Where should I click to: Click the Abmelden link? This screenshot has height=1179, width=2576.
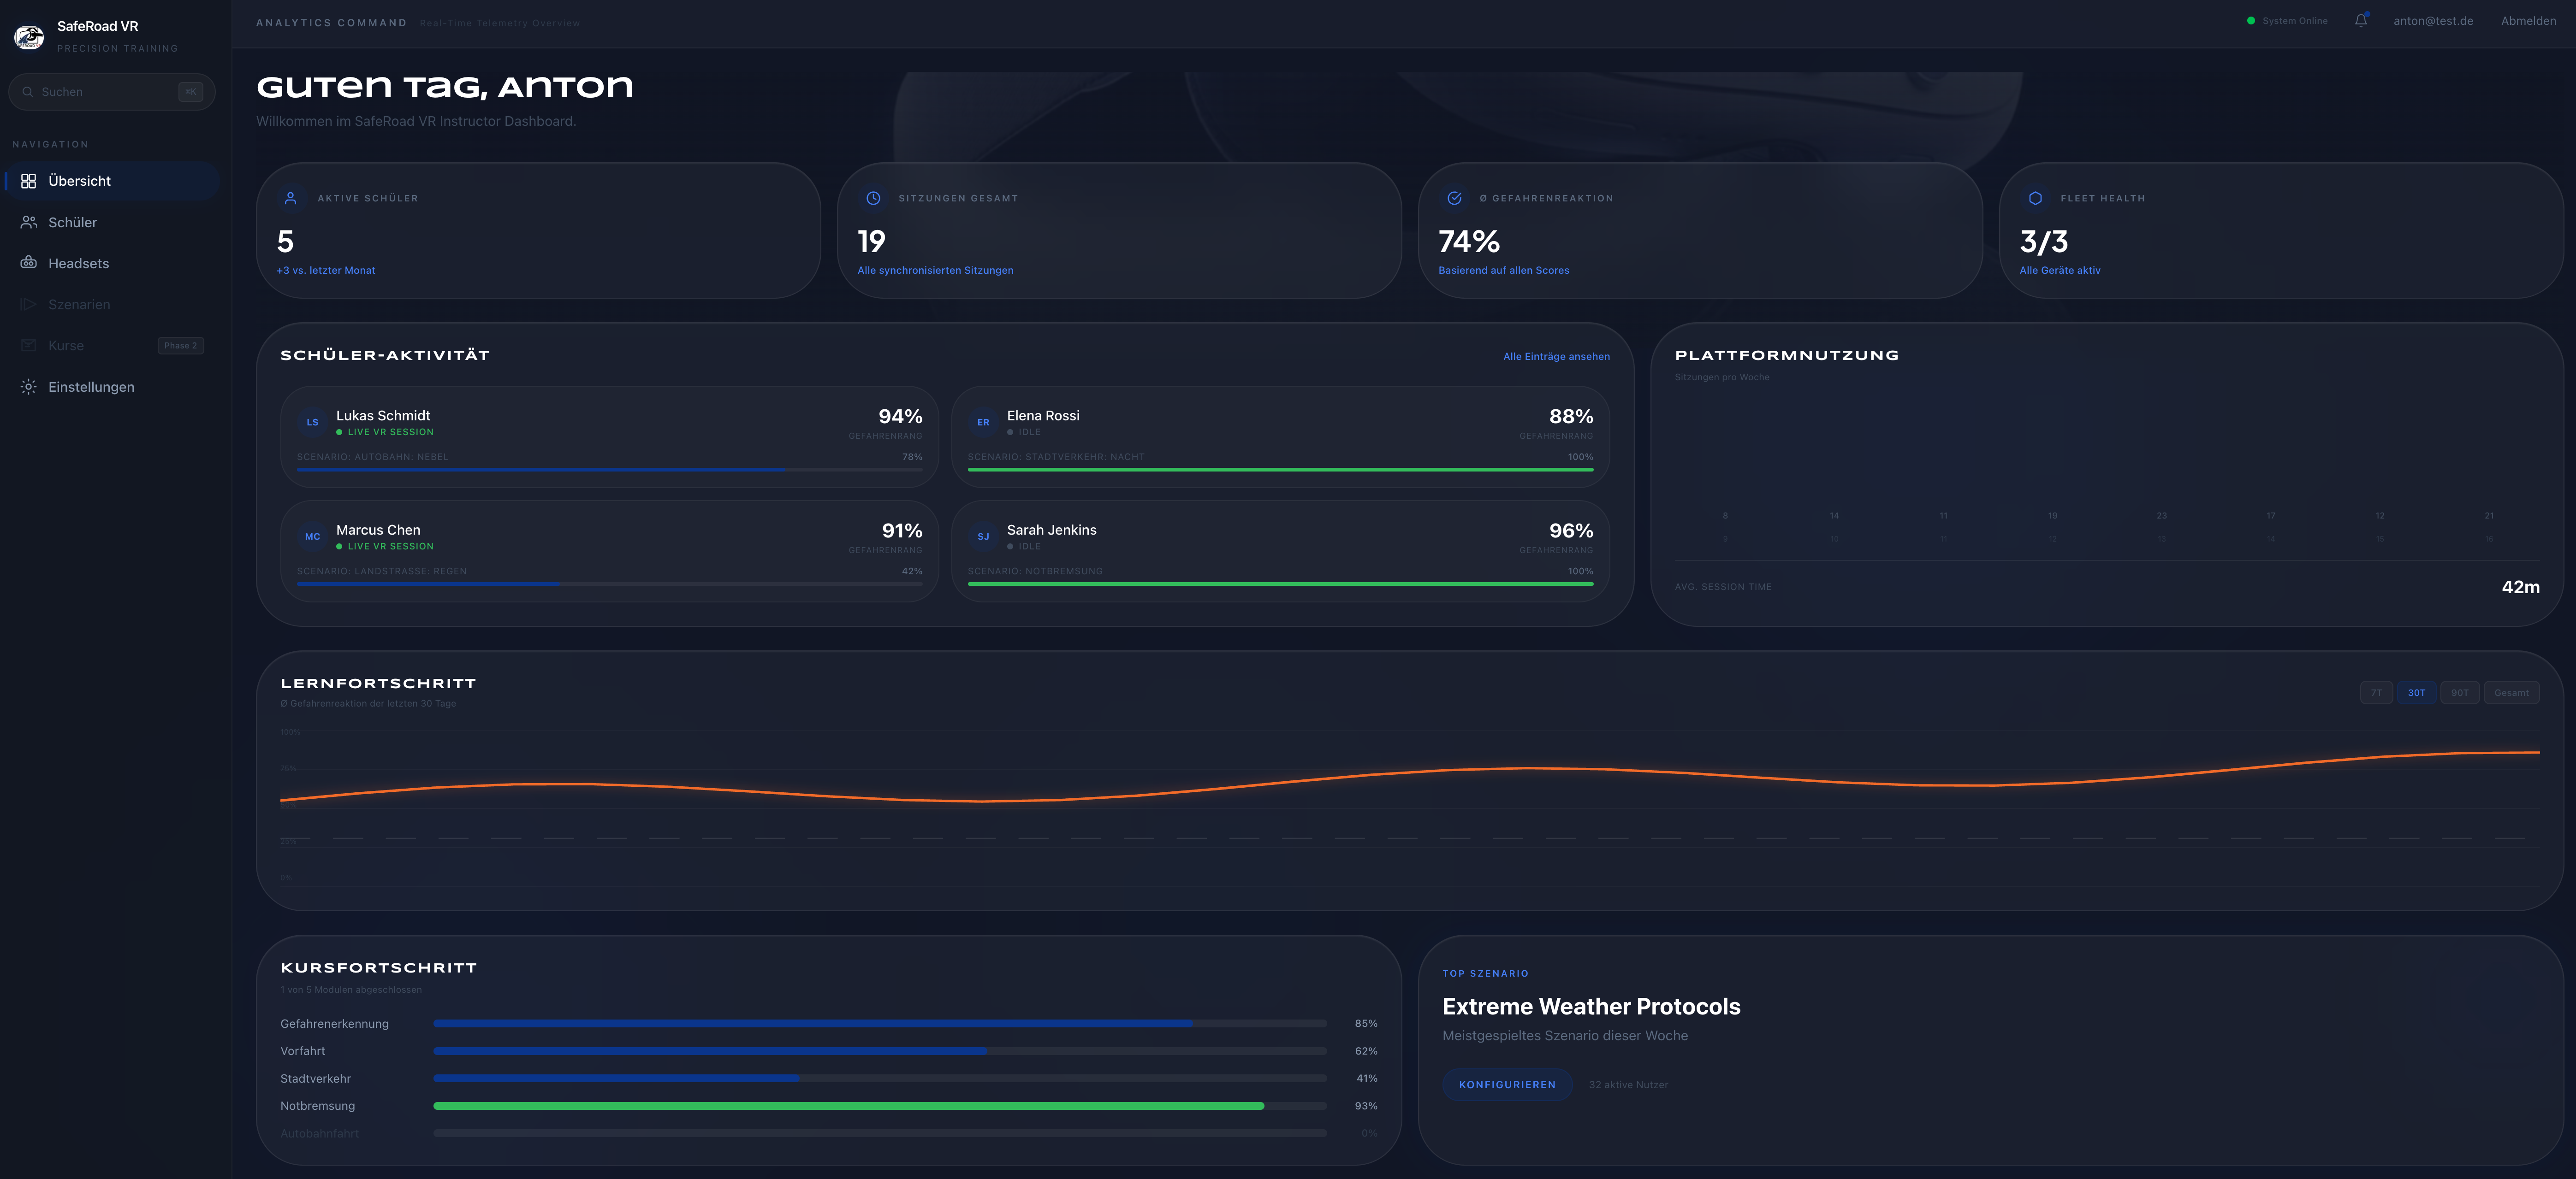point(2528,21)
